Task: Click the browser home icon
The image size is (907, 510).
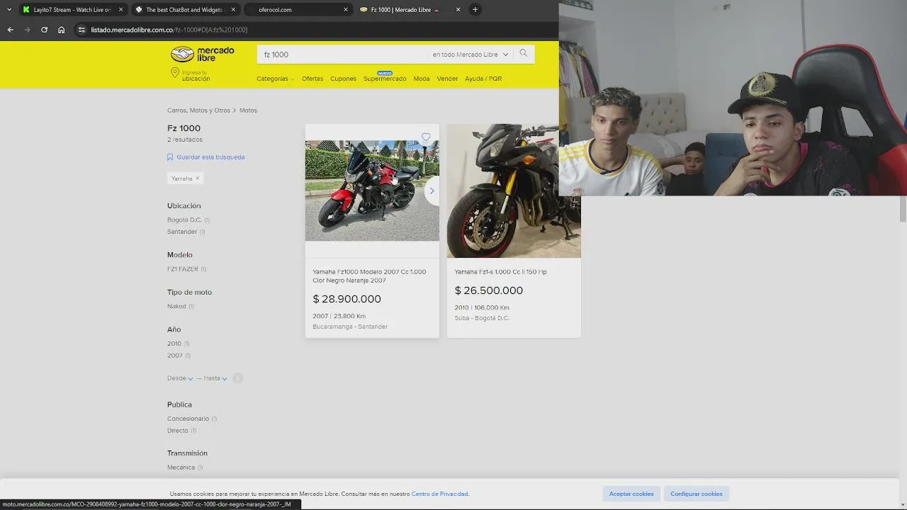Action: (x=61, y=30)
